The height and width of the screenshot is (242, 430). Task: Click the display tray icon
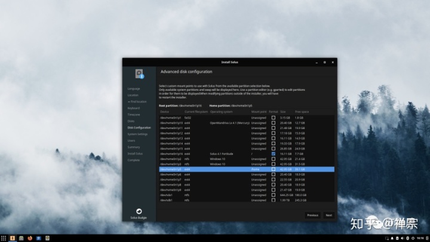click(386, 238)
